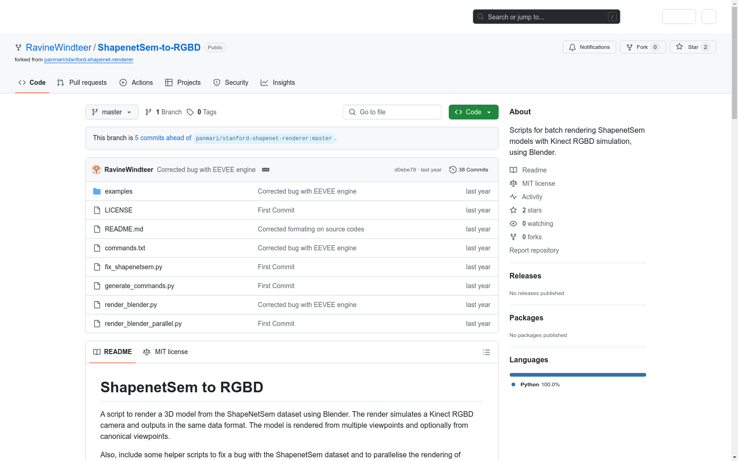
Task: Click the magnifier icon in search bar
Action: (481, 17)
